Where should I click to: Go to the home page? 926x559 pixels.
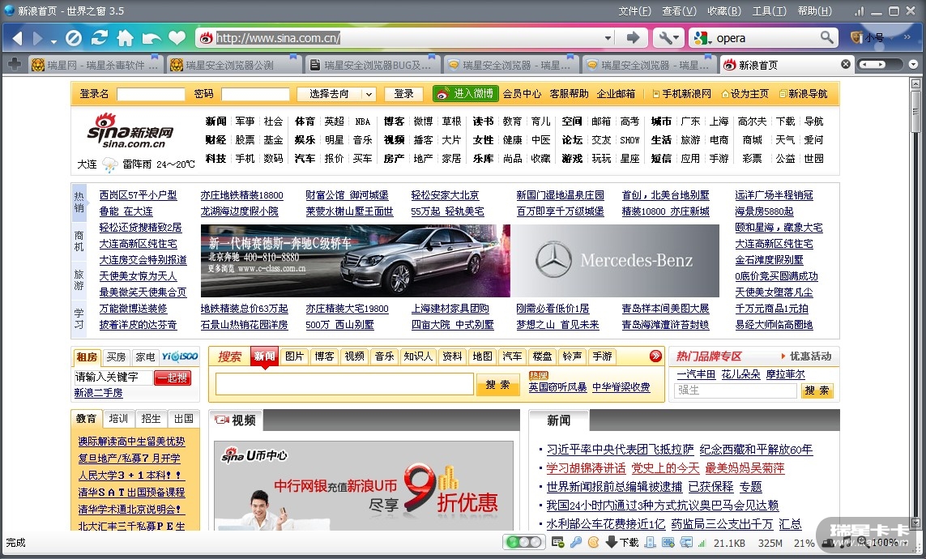coord(126,38)
